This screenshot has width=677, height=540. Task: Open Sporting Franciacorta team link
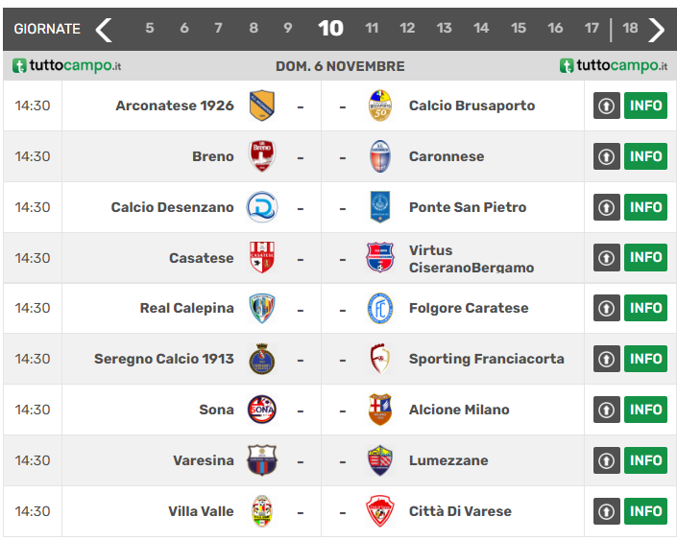coord(486,359)
